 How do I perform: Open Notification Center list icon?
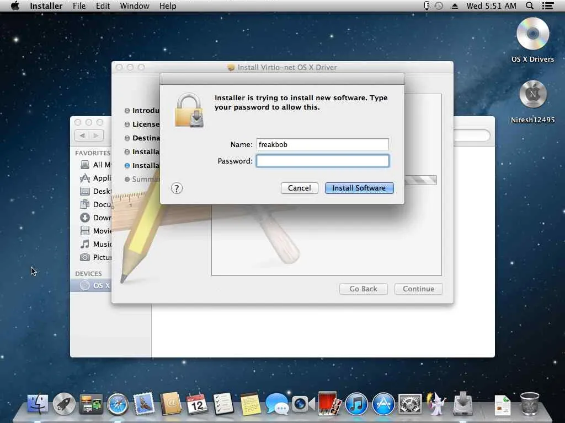(x=548, y=6)
